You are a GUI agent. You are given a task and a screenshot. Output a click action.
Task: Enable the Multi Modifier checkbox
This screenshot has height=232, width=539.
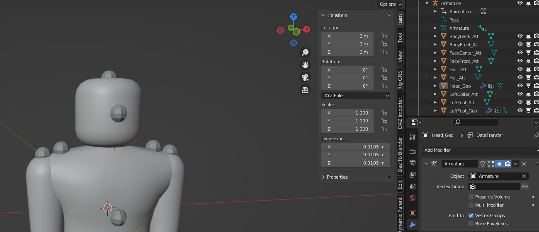pyautogui.click(x=471, y=205)
